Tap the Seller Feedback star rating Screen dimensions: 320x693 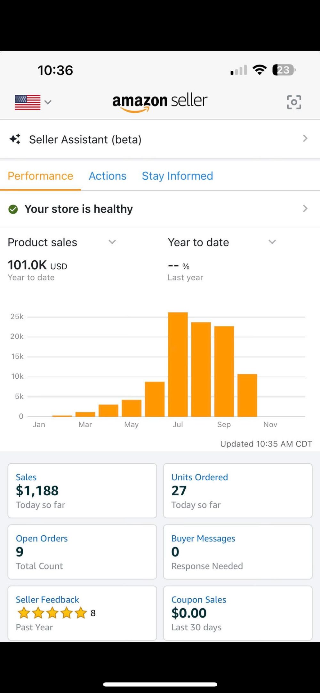(x=52, y=613)
